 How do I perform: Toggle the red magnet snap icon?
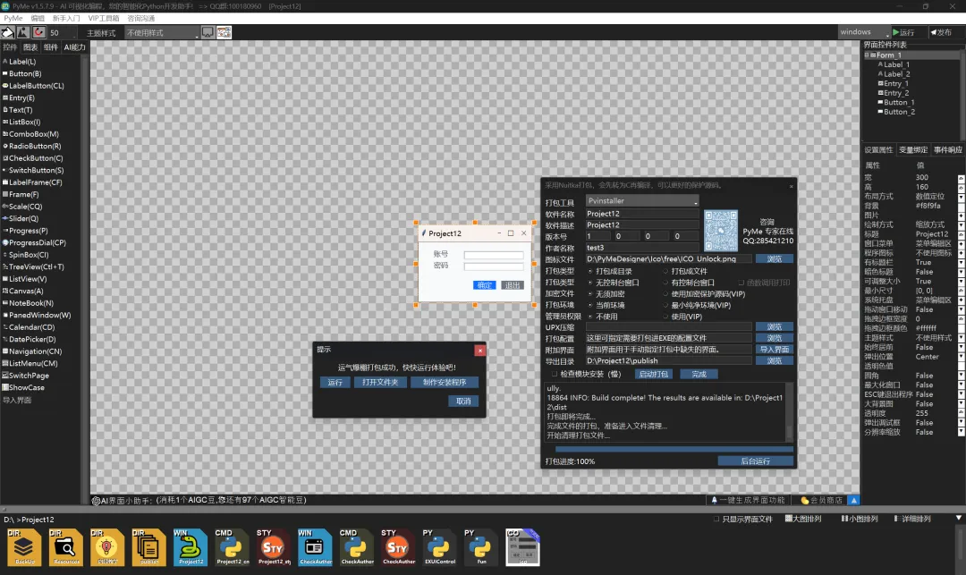coord(38,32)
